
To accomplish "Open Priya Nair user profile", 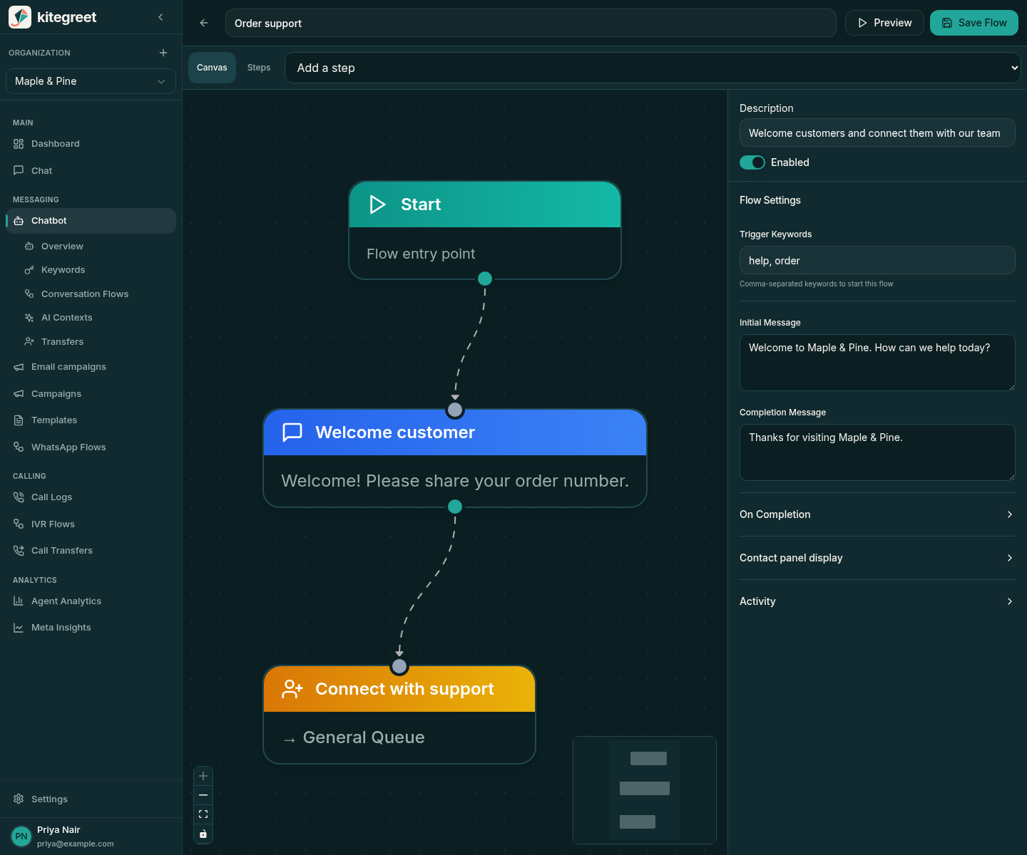I will coord(91,836).
